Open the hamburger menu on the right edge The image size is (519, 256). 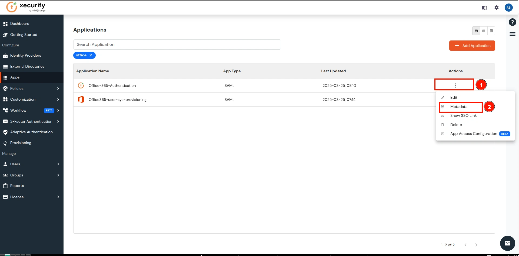click(512, 34)
